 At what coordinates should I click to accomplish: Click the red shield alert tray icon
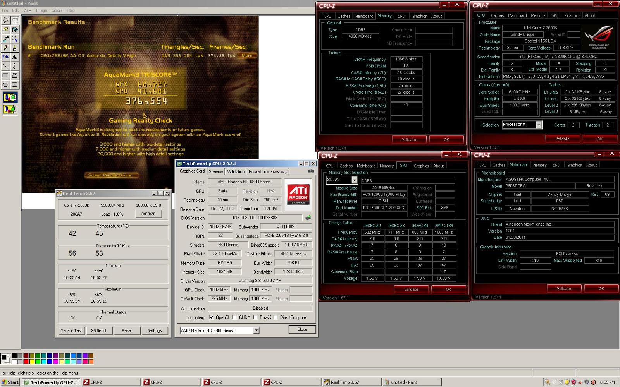click(x=573, y=382)
